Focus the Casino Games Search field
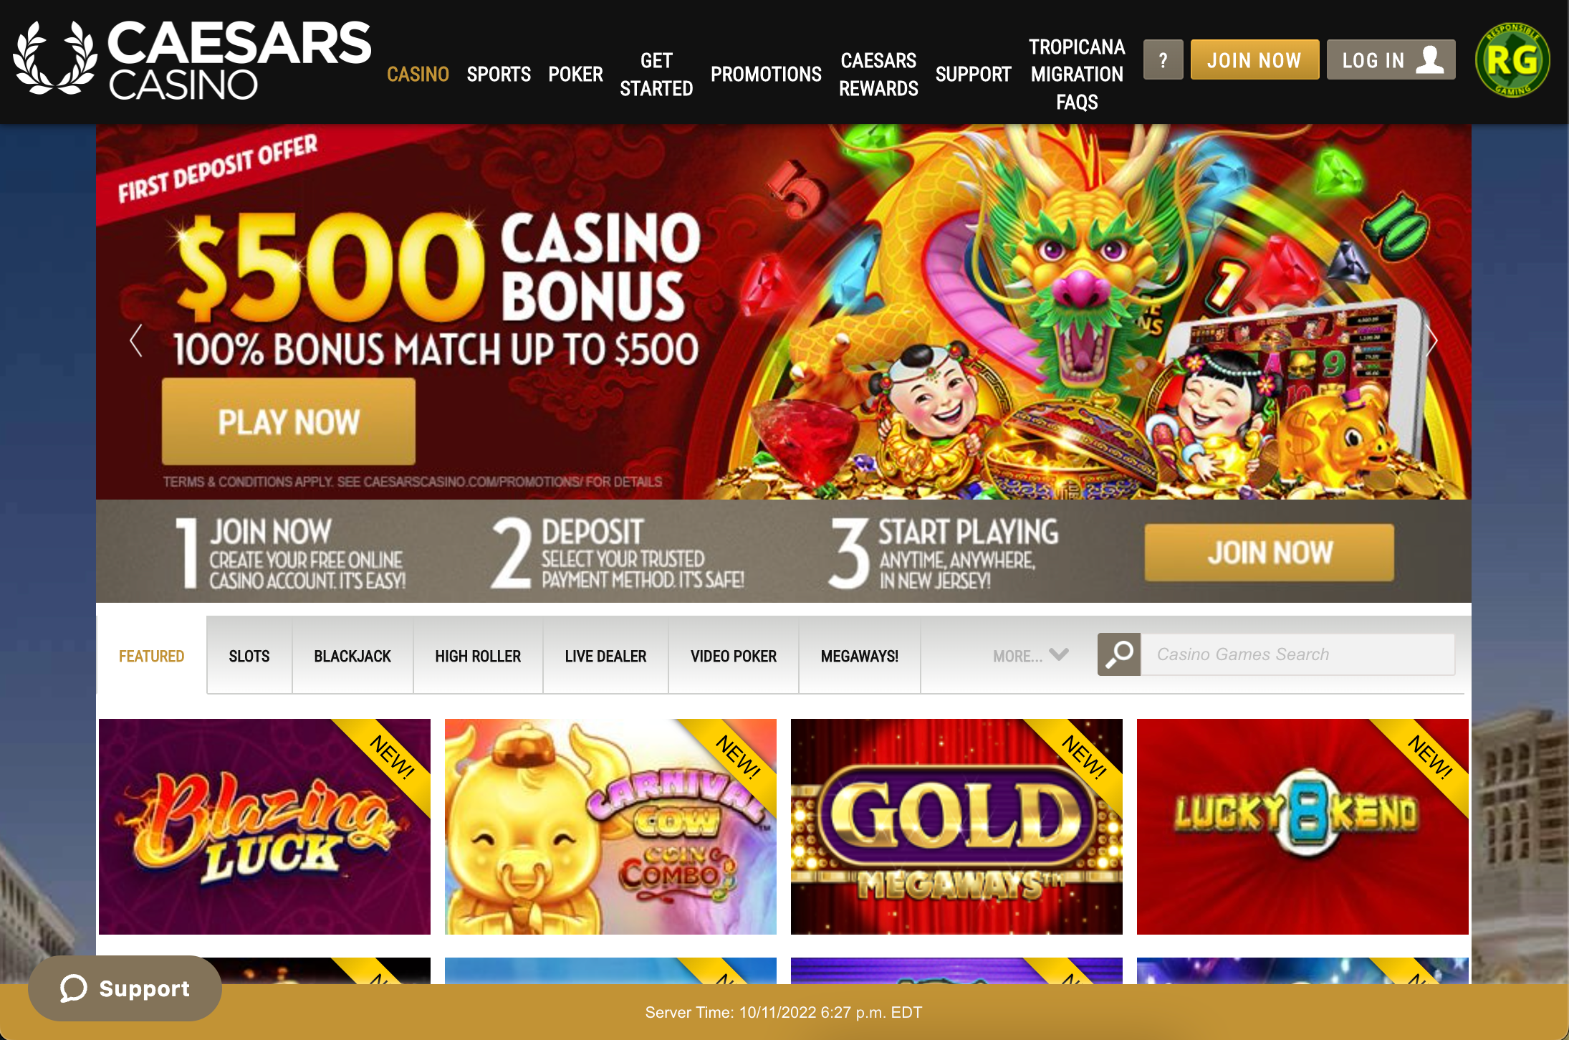The width and height of the screenshot is (1569, 1040). click(1297, 654)
